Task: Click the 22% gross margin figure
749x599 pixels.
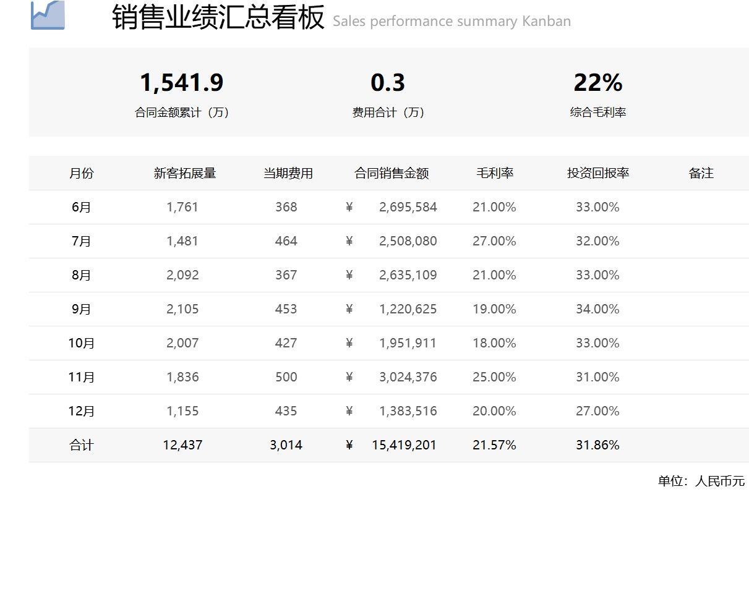Action: [x=597, y=83]
